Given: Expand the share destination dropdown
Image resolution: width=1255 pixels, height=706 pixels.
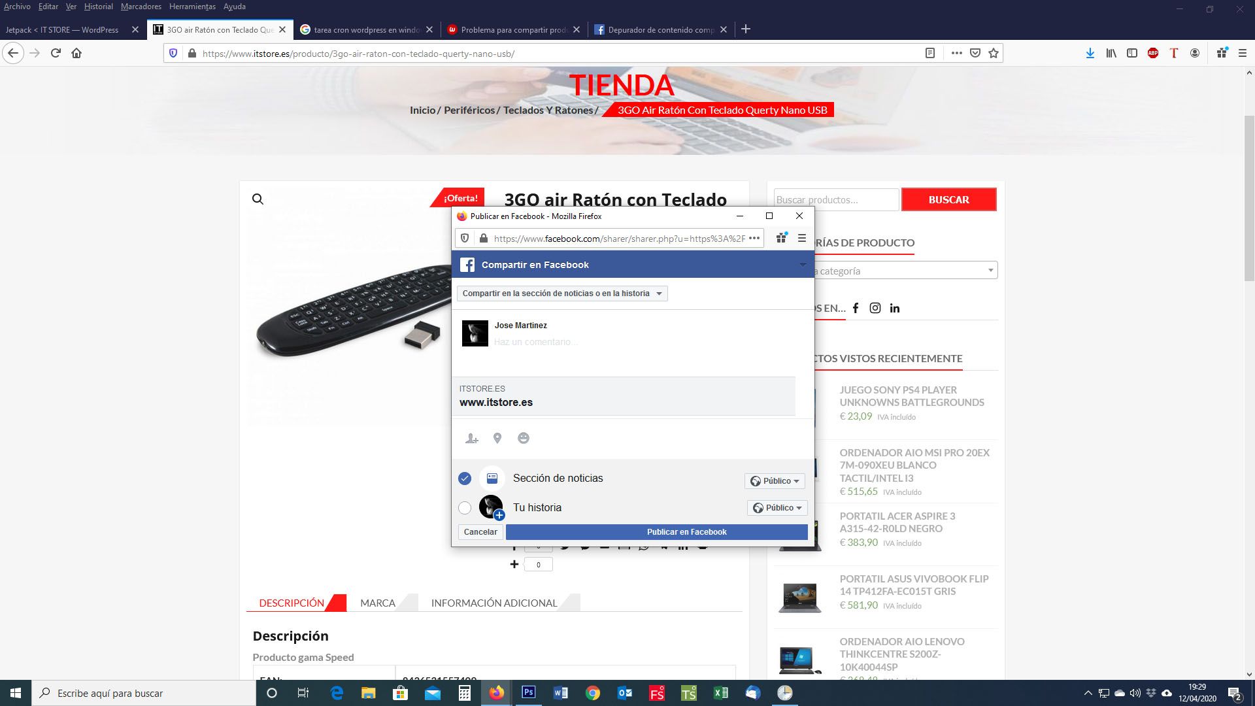Looking at the screenshot, I should 562,294.
